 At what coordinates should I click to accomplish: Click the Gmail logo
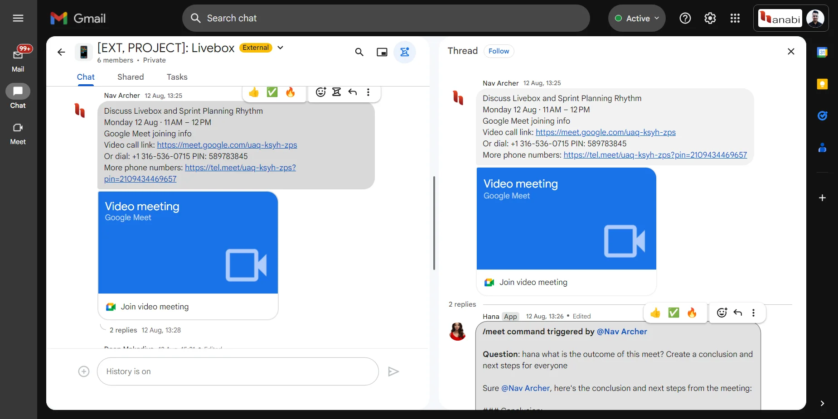pyautogui.click(x=78, y=18)
